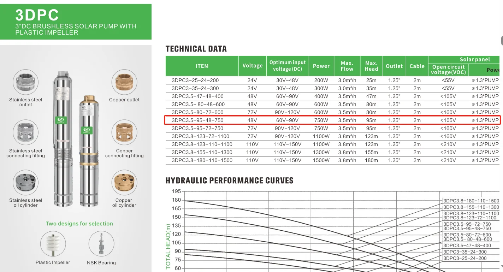
Task: Click the 25m max head cell
Action: pos(371,80)
